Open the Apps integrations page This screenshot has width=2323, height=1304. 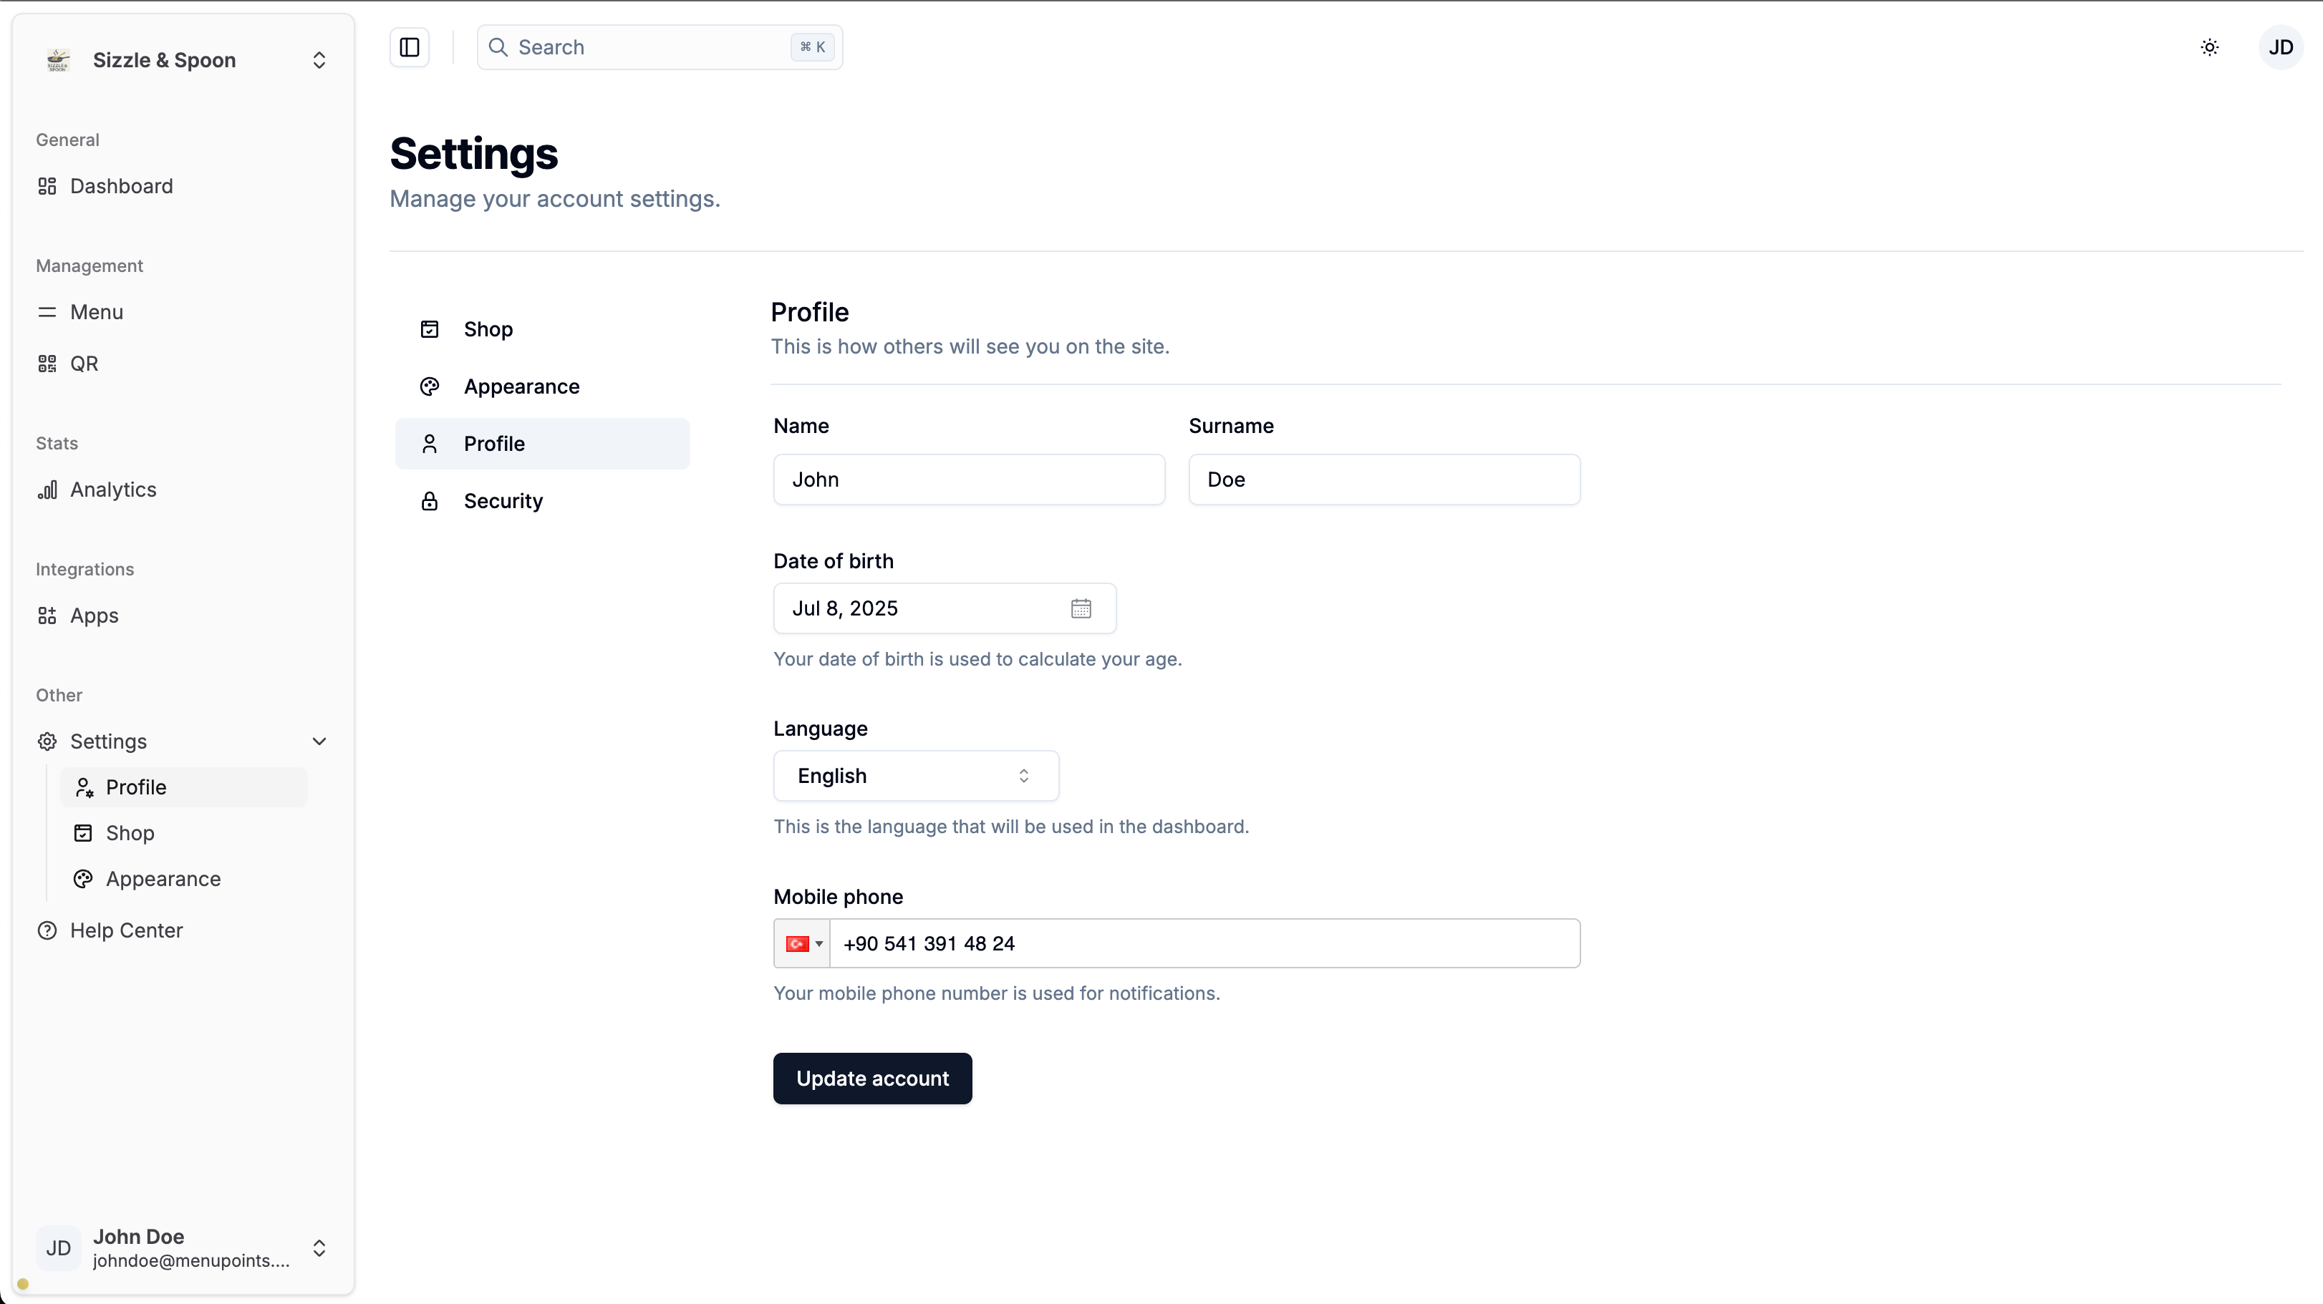[x=94, y=615]
